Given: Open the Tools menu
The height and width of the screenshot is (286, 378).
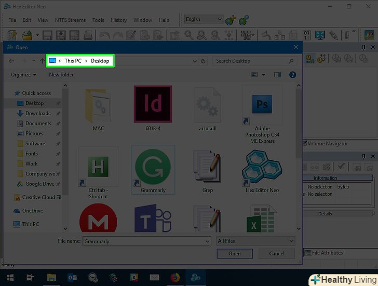Looking at the screenshot, I should coord(98,20).
